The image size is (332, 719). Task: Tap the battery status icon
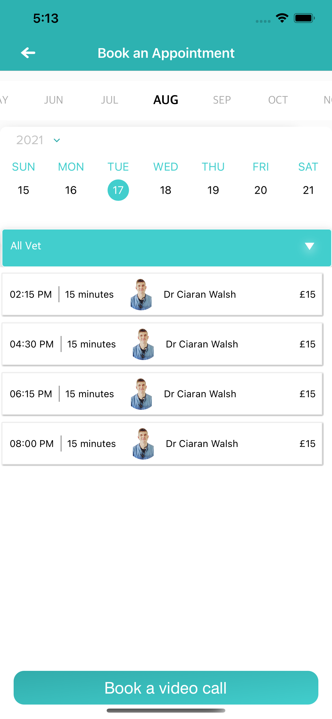click(x=304, y=18)
